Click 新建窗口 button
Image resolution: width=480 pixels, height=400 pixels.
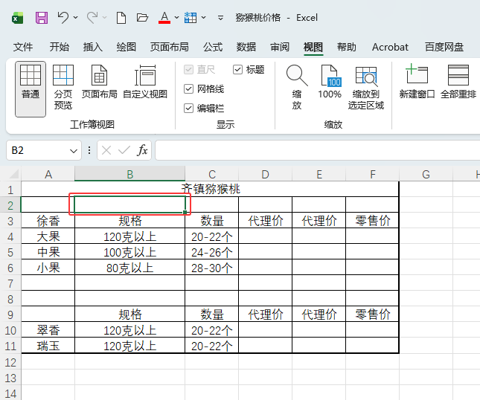[x=417, y=82]
